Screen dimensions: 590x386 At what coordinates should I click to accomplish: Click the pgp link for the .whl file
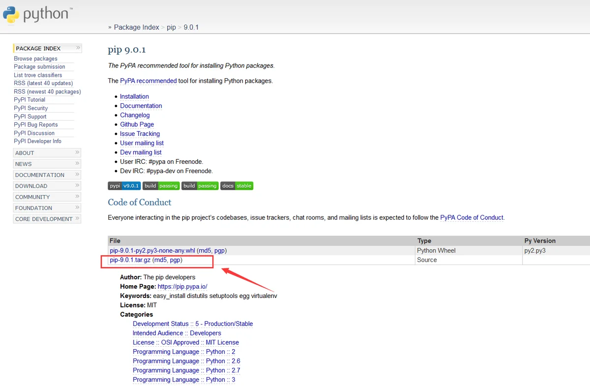pyautogui.click(x=219, y=250)
